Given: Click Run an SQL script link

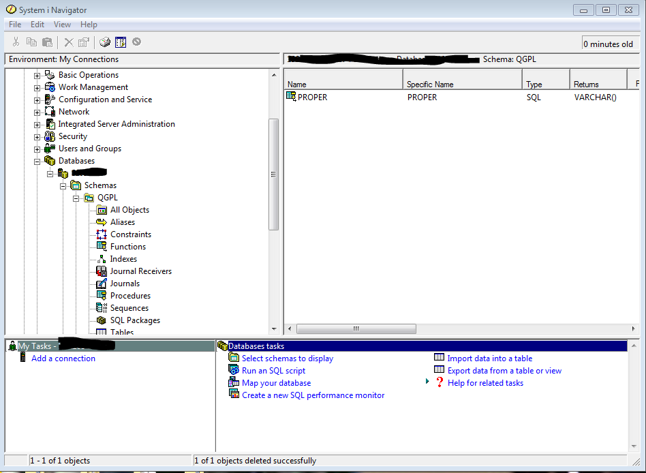Looking at the screenshot, I should tap(273, 371).
